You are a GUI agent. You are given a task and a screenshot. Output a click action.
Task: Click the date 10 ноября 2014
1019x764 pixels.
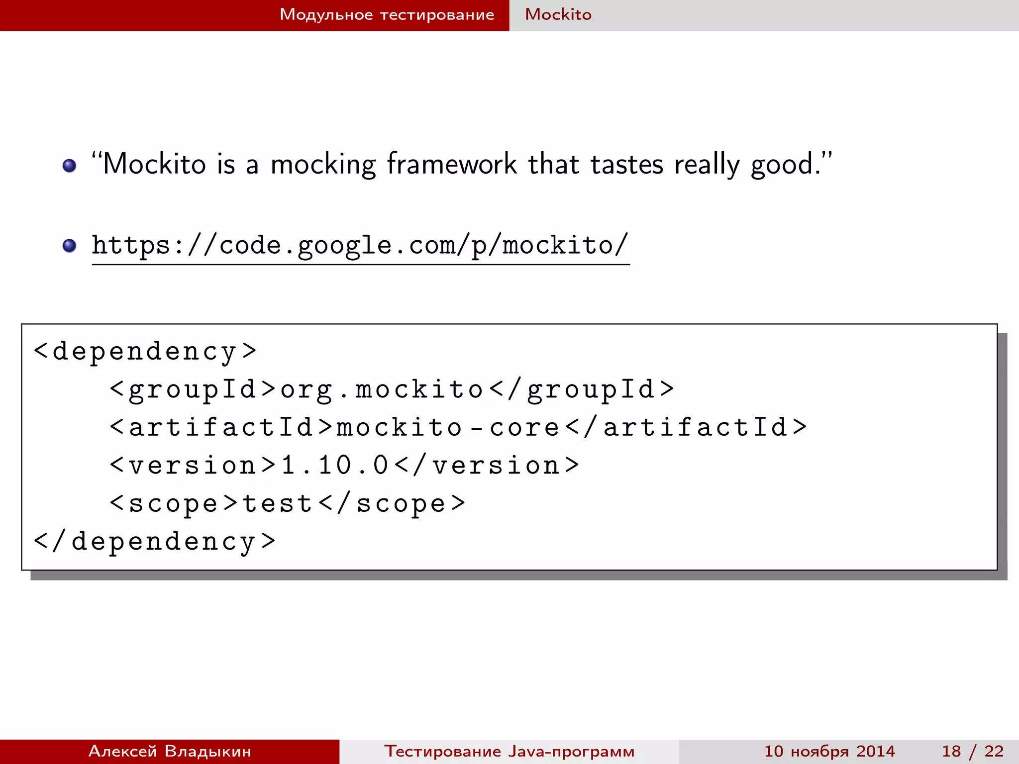click(829, 751)
